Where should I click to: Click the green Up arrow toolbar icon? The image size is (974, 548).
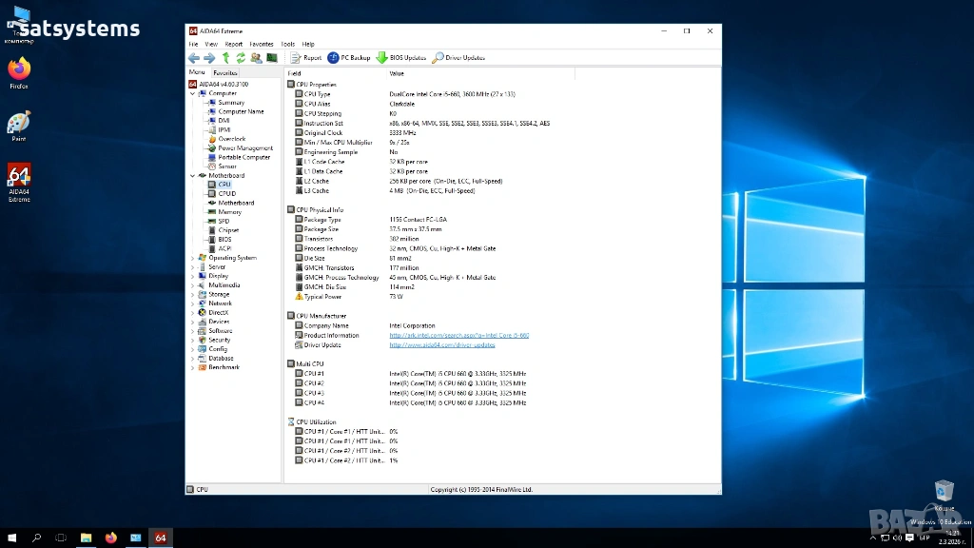[x=225, y=58]
